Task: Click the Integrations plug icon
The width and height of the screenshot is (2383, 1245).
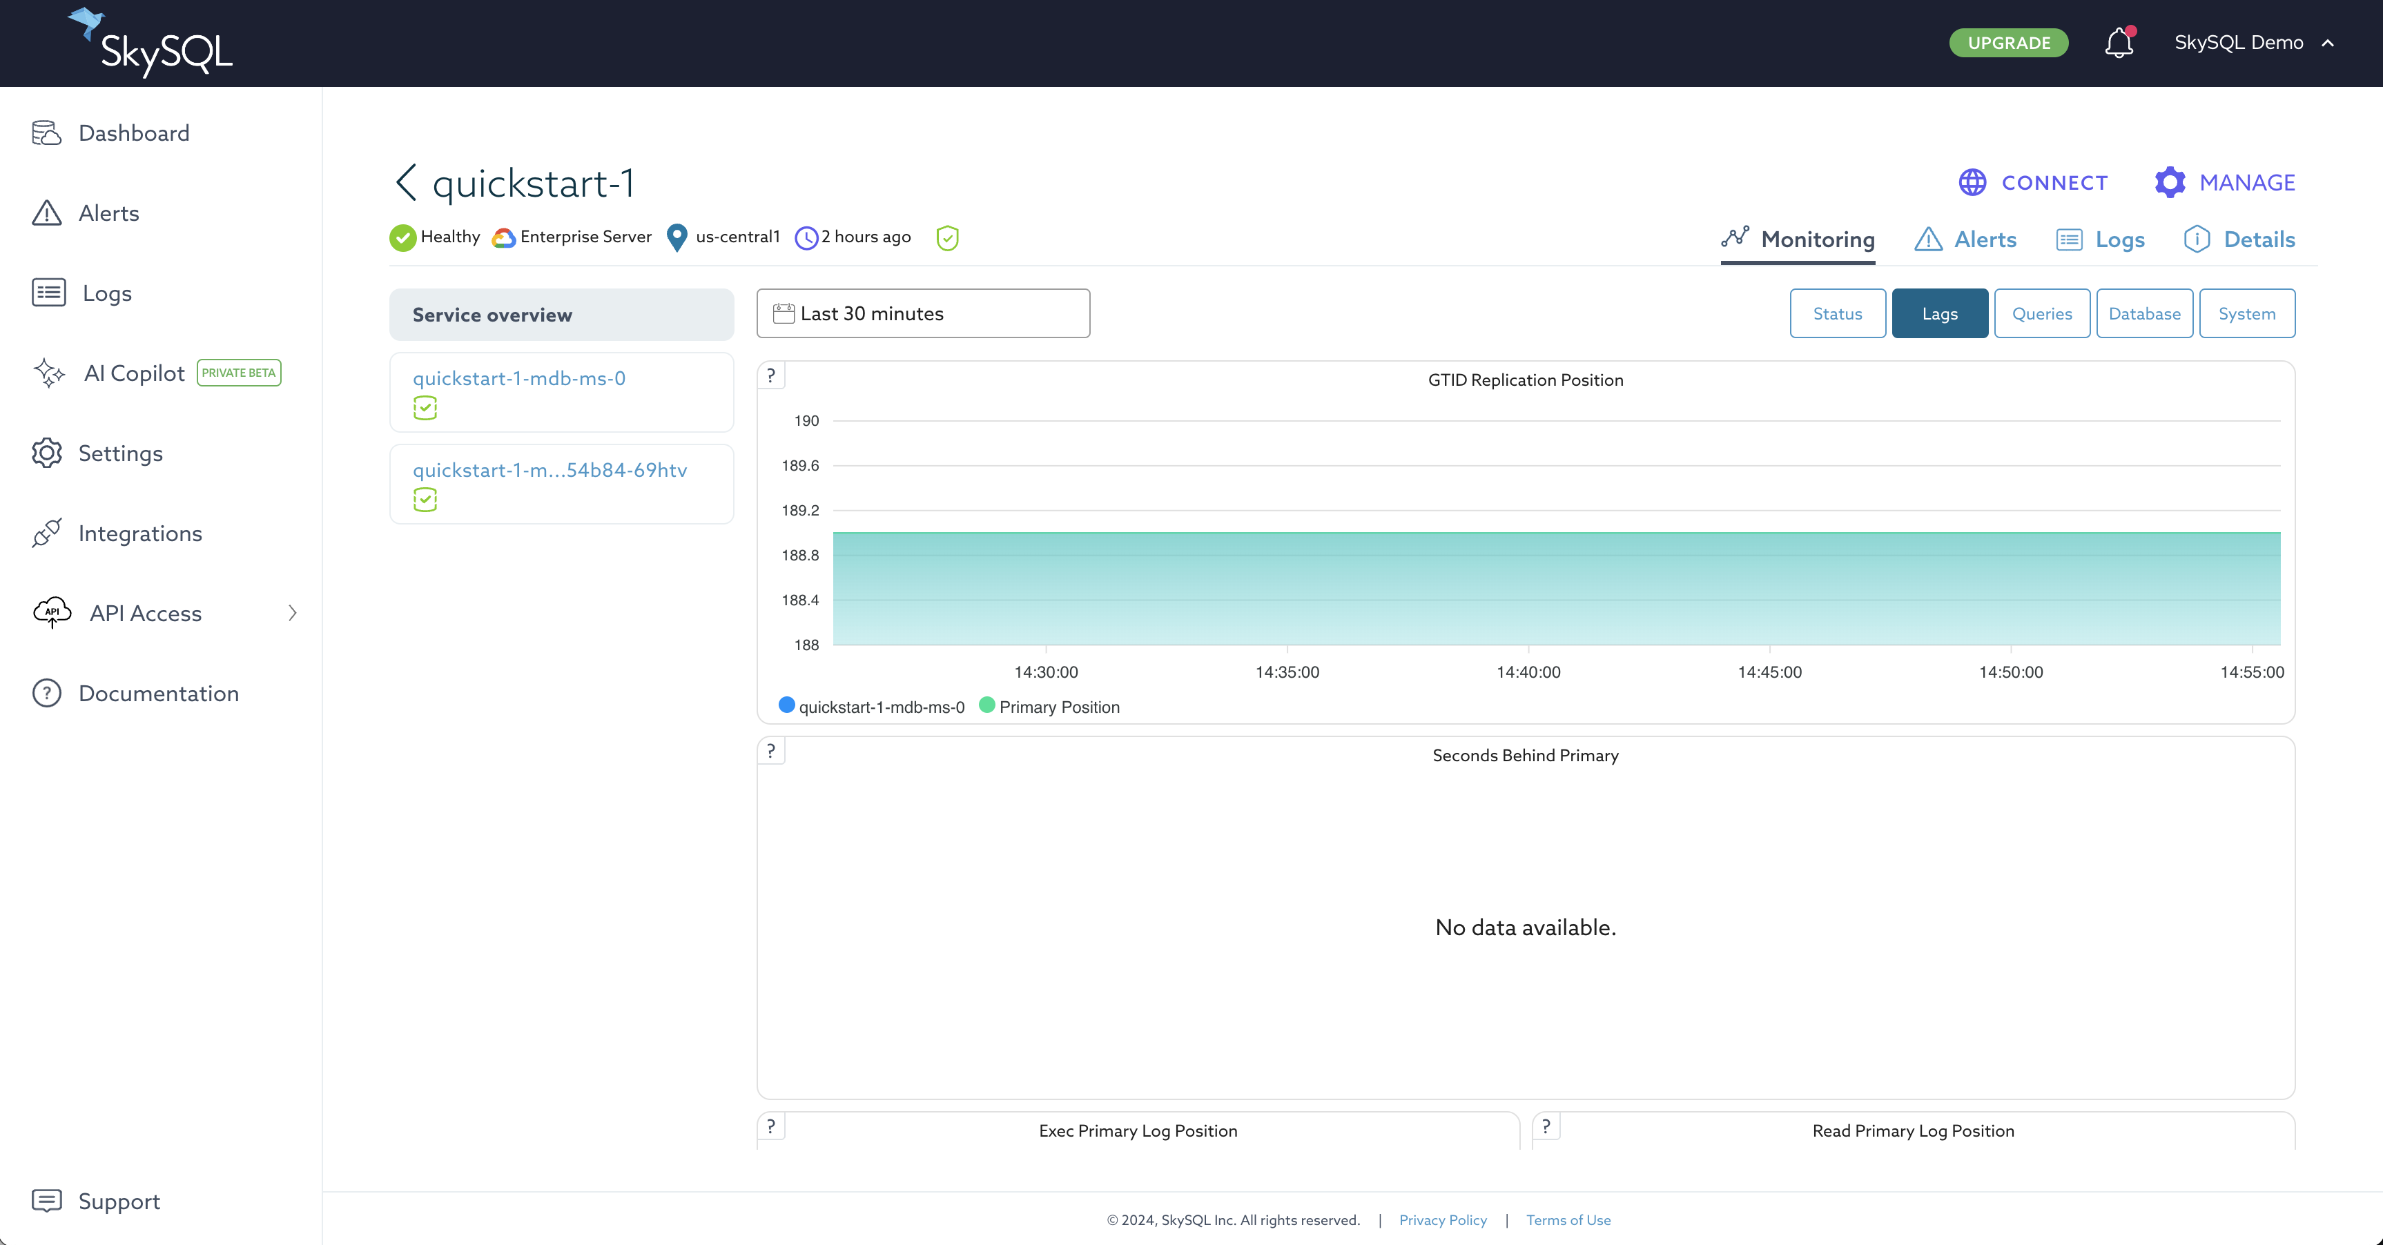Action: 46,533
